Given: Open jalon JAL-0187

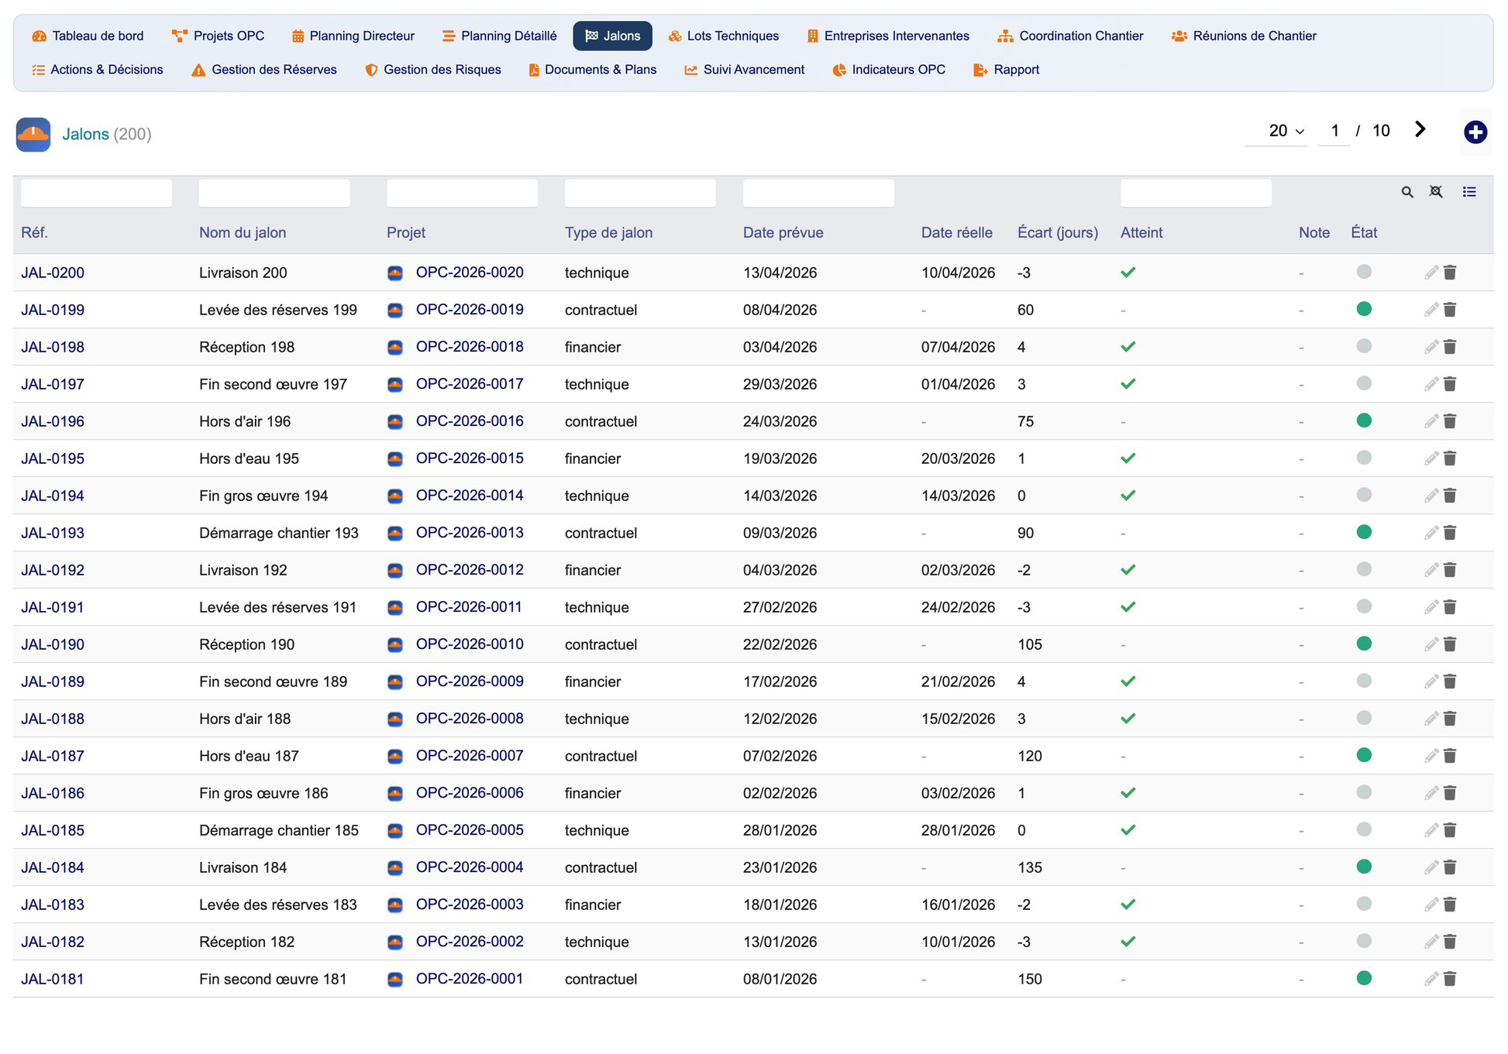Looking at the screenshot, I should 53,756.
